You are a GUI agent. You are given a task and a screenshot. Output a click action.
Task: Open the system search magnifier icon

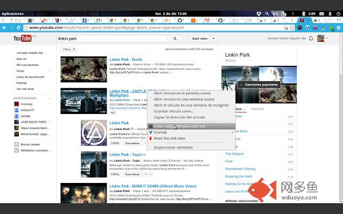click(x=267, y=13)
